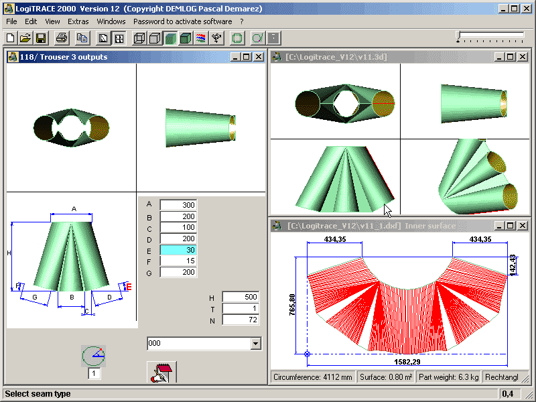
Task: Click 'Surface: 0.80 m²' status text
Action: pyautogui.click(x=386, y=377)
